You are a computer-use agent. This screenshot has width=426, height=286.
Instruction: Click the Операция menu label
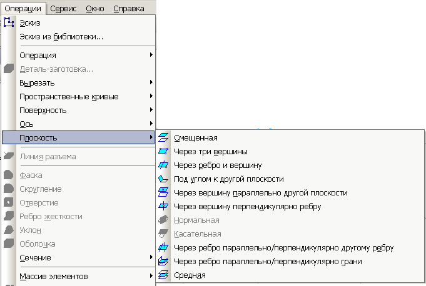point(38,56)
